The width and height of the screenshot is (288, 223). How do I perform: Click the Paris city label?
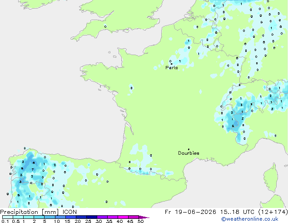[x=172, y=68]
